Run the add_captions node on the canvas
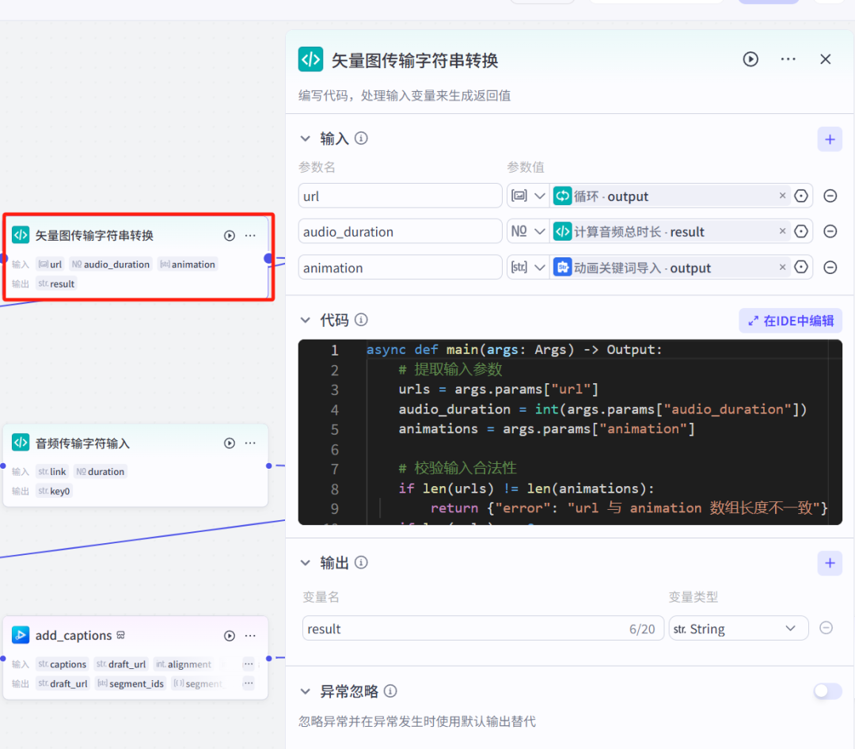The width and height of the screenshot is (855, 749). pyautogui.click(x=229, y=635)
